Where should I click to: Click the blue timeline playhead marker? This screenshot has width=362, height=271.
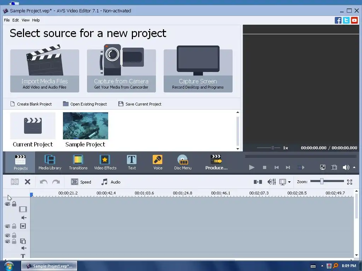click(x=31, y=195)
